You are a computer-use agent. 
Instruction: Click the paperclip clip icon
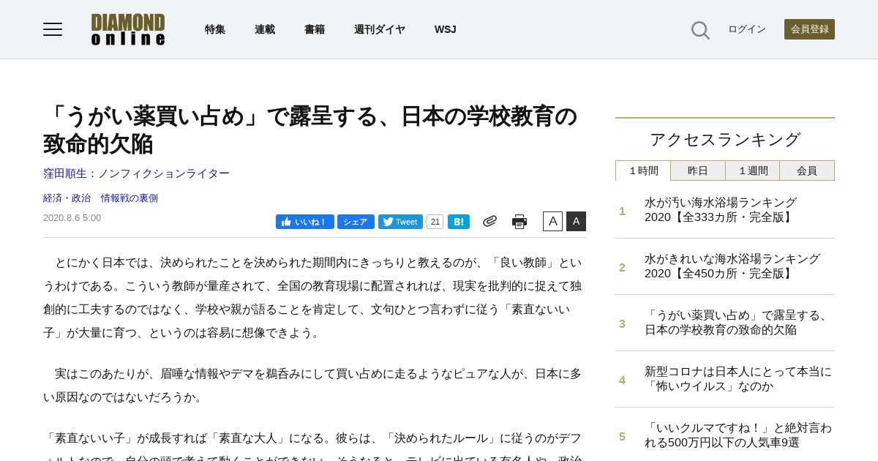489,221
